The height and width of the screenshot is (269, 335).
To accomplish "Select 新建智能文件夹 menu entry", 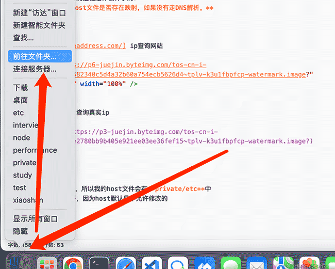I will [40, 25].
